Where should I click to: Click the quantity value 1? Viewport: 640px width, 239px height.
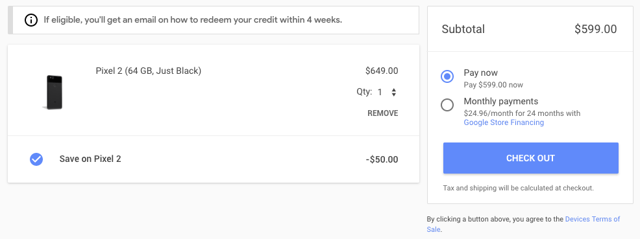(380, 93)
